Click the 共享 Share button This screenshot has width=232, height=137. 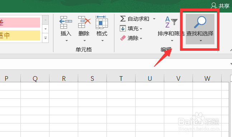(220, 6)
